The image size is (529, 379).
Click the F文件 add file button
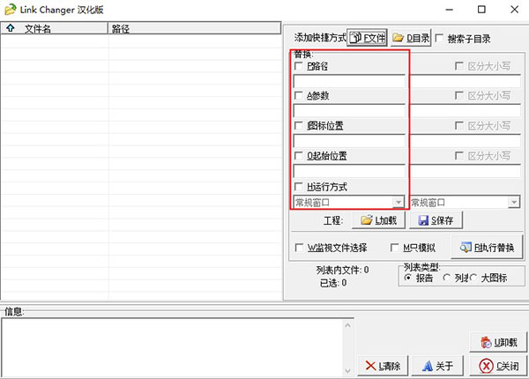pyautogui.click(x=368, y=38)
